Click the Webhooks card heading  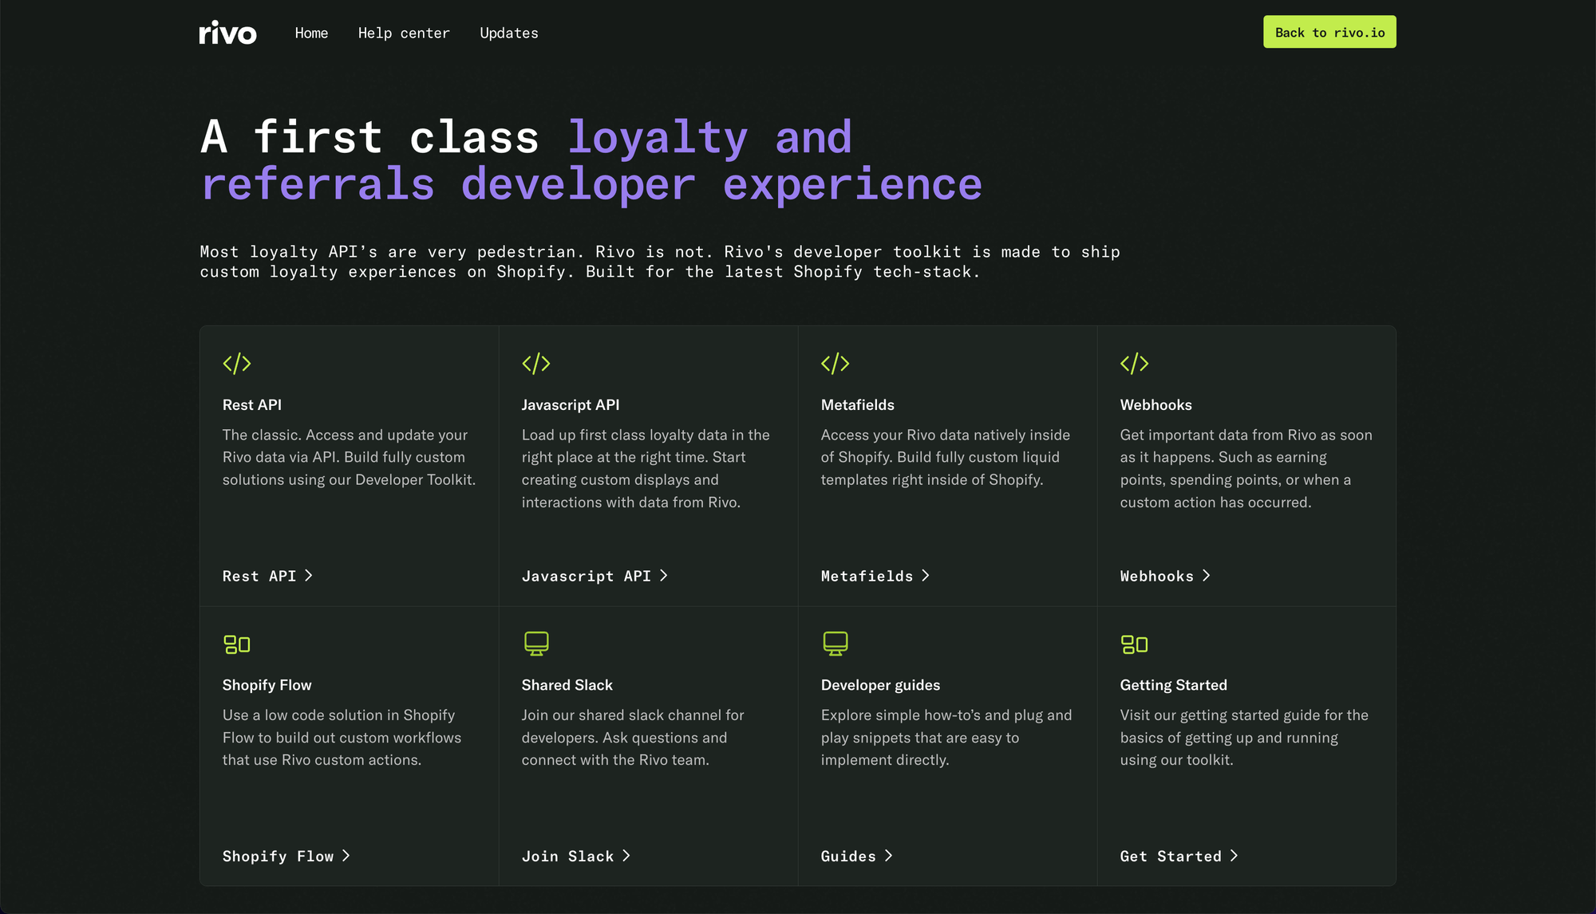pos(1156,404)
